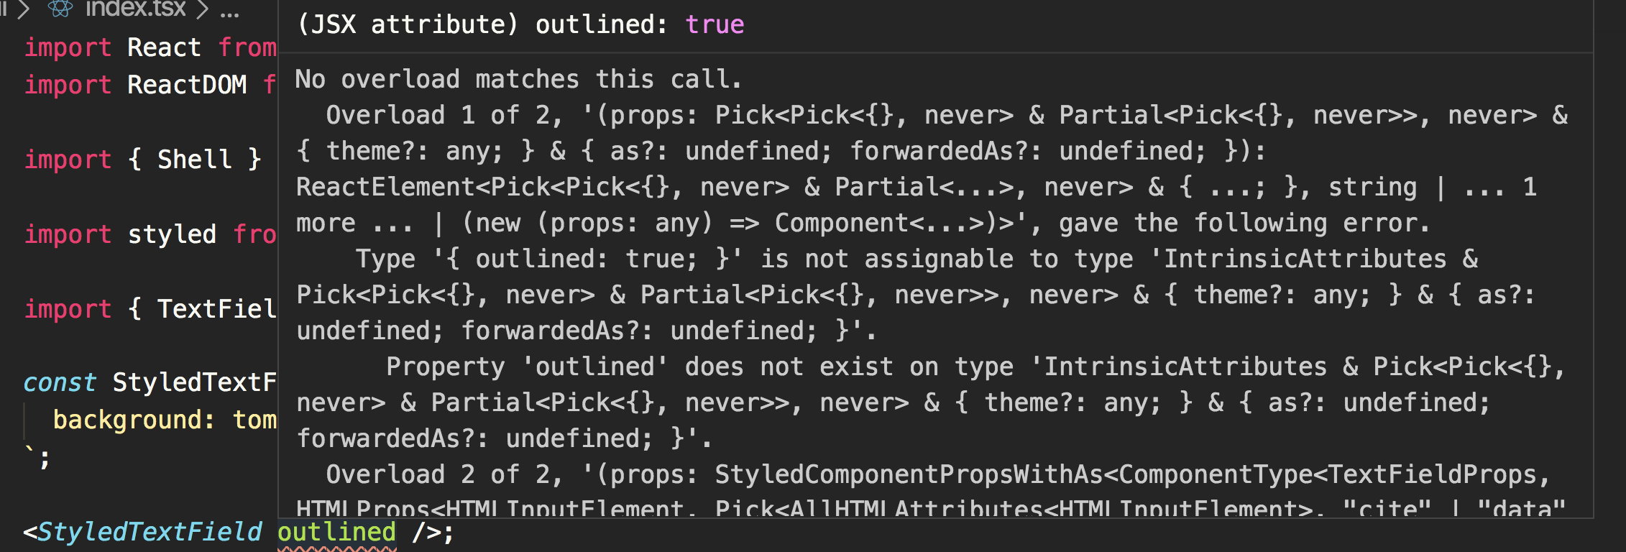Click the 'outlined' attribute with error underline
Image resolution: width=1626 pixels, height=552 pixels.
coord(336,533)
